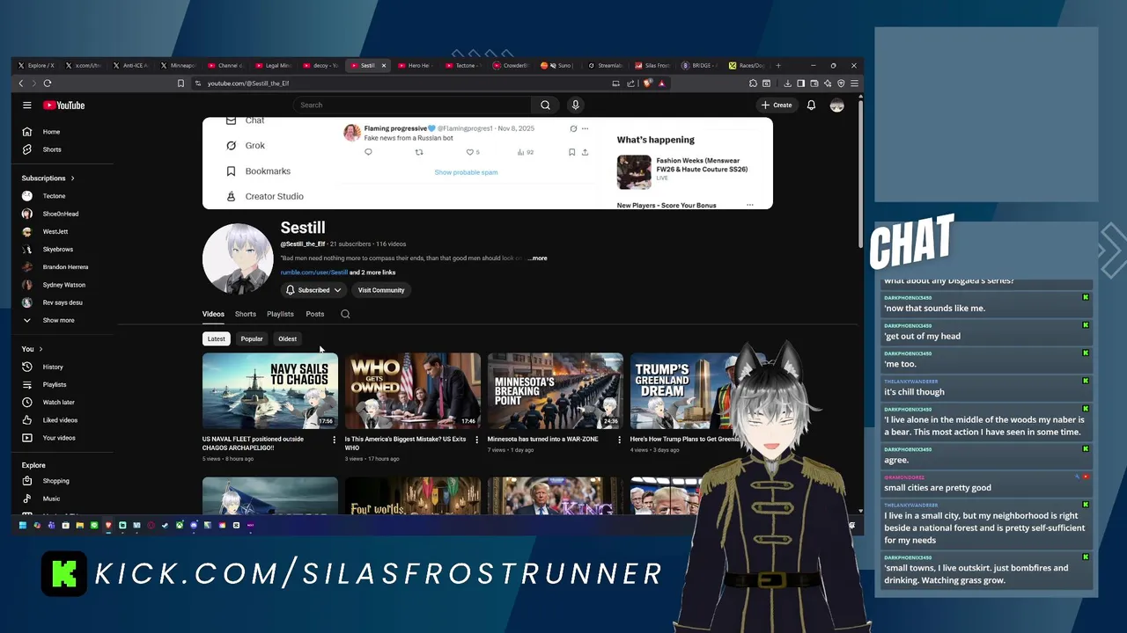The height and width of the screenshot is (633, 1127).
Task: Open NAVY SAILS TO CHAGOS thumbnail
Action: pos(270,391)
